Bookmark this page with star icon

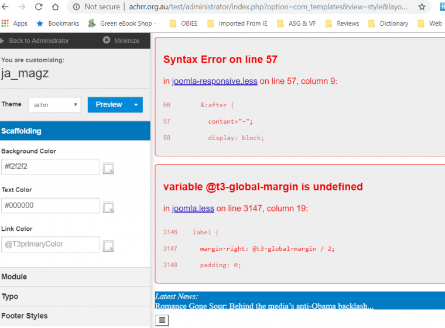pos(422,7)
